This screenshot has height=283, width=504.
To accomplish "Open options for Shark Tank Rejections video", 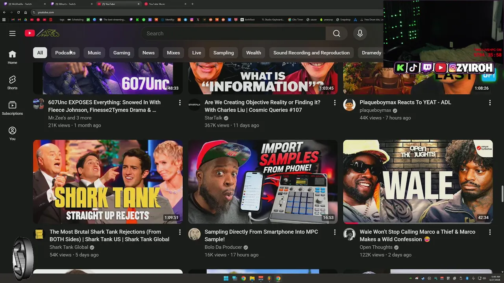I will click(180, 232).
